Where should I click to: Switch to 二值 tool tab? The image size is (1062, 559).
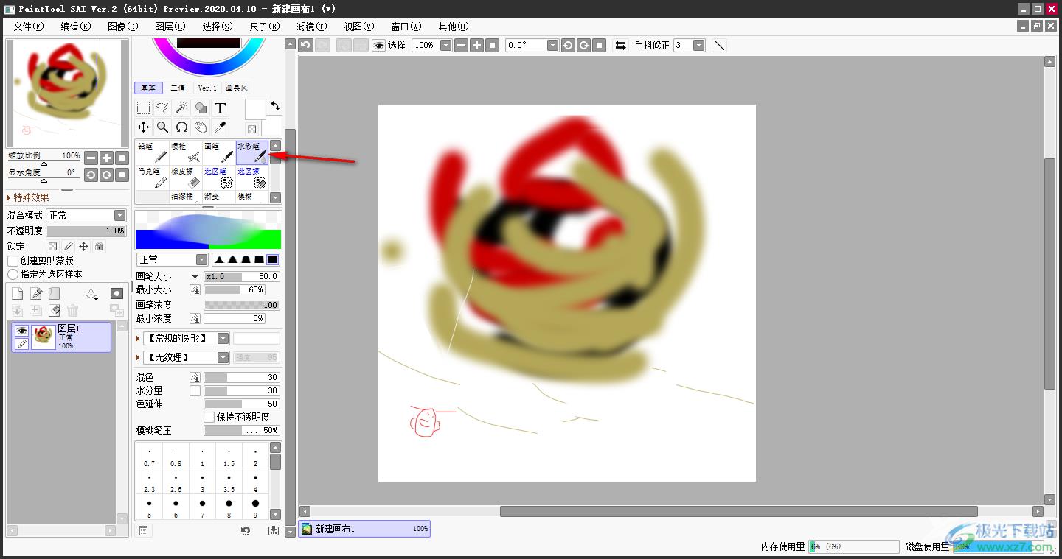[178, 88]
